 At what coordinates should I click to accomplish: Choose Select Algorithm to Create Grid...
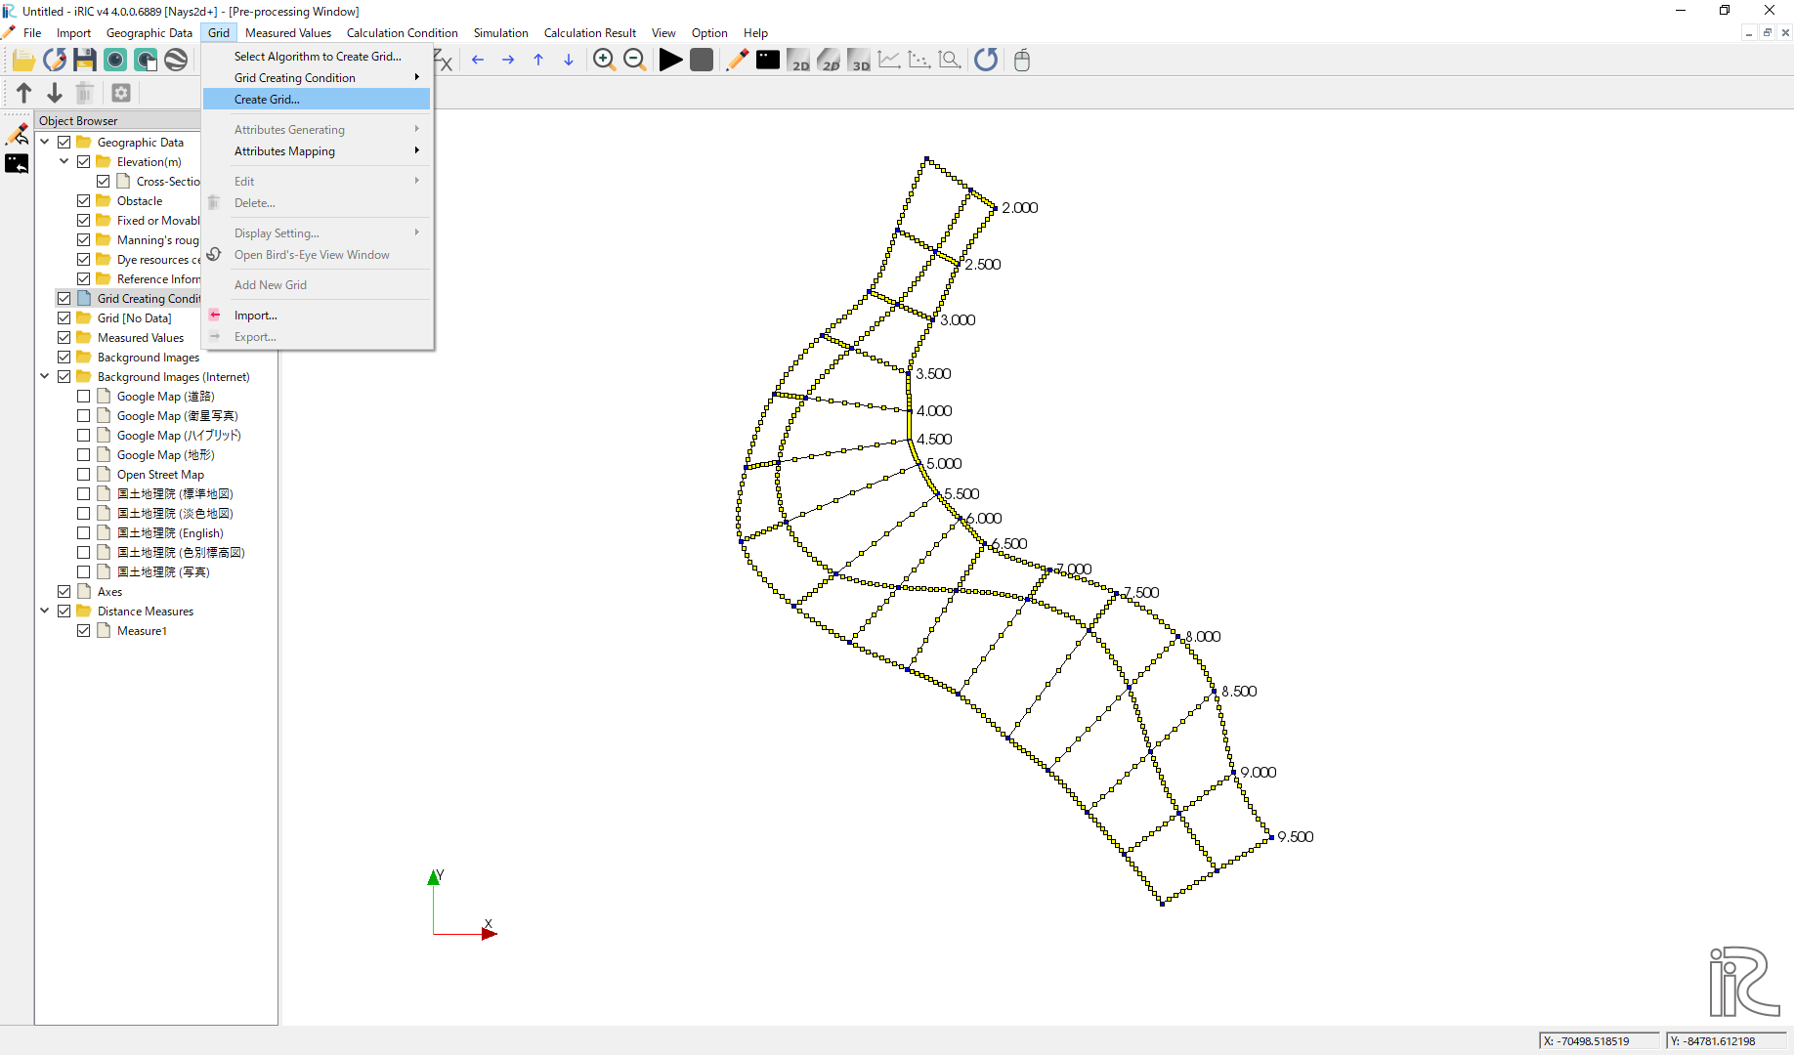317,57
